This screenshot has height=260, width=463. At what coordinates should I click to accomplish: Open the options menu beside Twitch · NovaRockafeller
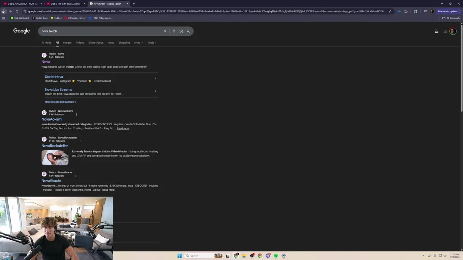pyautogui.click(x=81, y=141)
